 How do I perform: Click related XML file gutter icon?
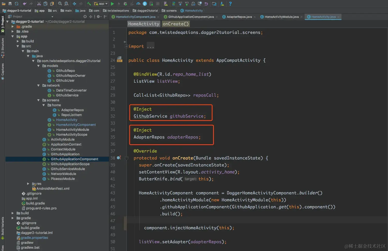[x=120, y=59]
